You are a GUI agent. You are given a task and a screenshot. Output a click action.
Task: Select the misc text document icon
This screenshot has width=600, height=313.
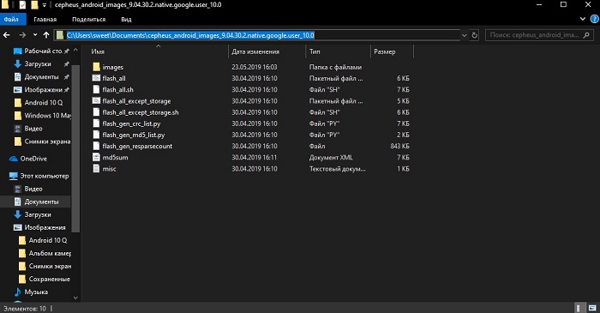(96, 169)
